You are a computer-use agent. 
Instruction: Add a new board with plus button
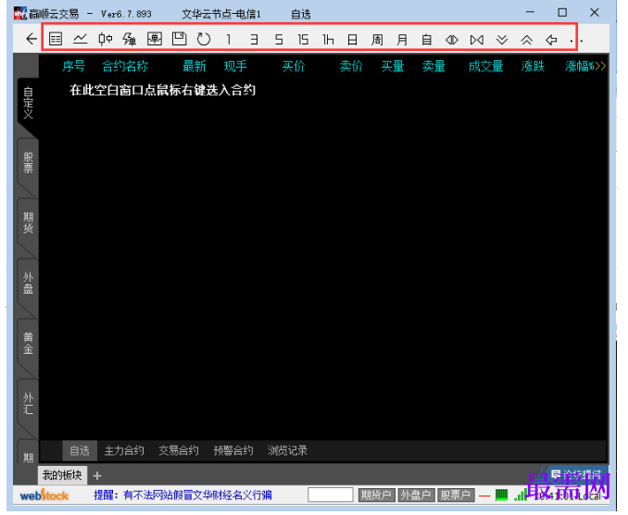(97, 476)
